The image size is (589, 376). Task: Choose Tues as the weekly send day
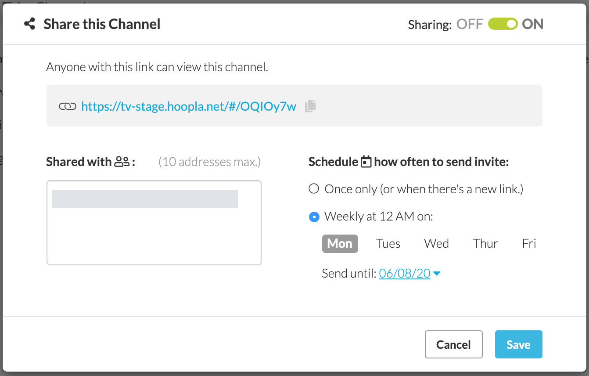[388, 244]
